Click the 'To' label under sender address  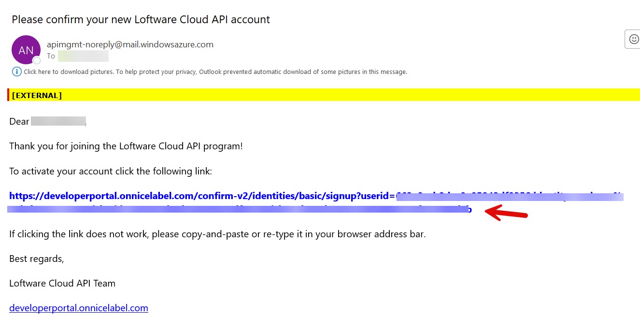51,56
